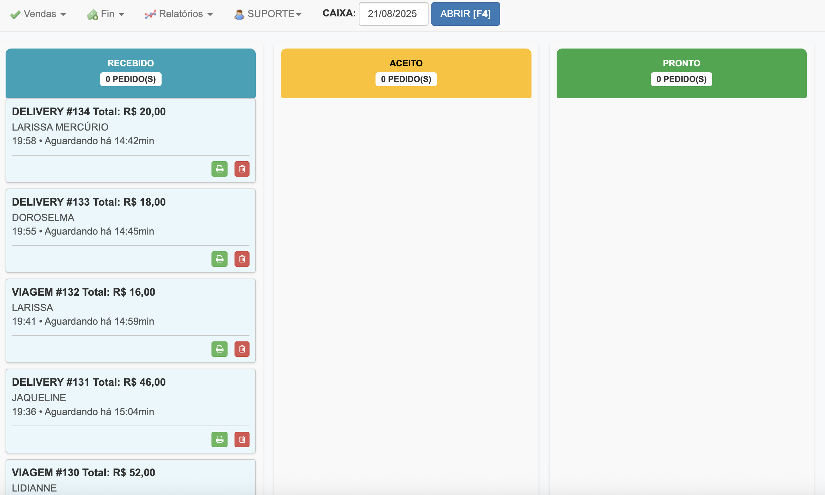Delete delivery order #134
Viewport: 825px width, 495px height.
[x=242, y=169]
